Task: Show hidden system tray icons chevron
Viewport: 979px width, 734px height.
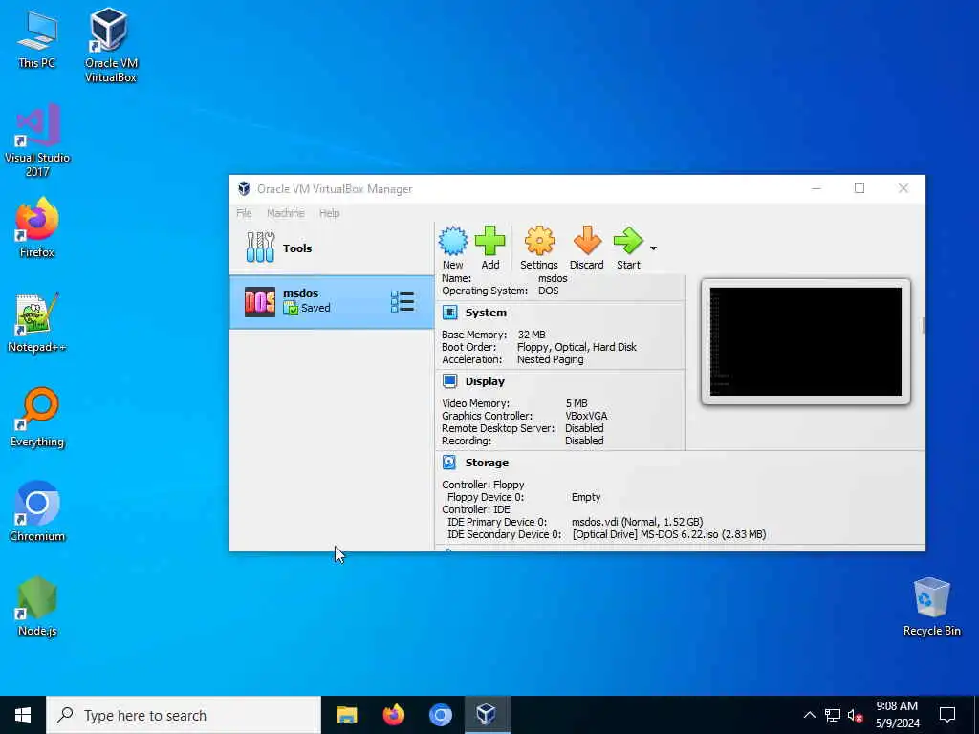Action: 809,715
